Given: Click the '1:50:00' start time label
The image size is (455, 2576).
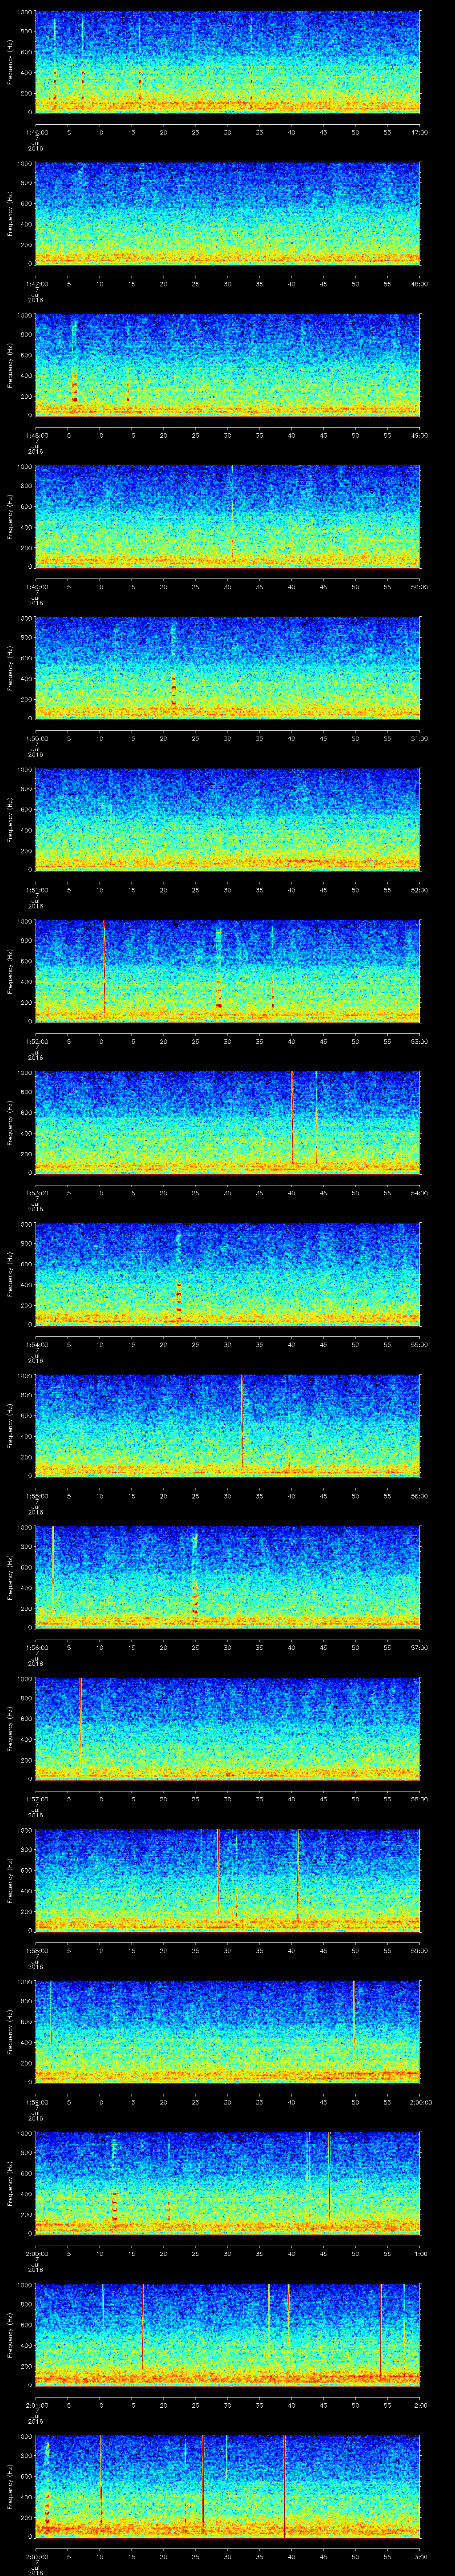Looking at the screenshot, I should pyautogui.click(x=36, y=738).
